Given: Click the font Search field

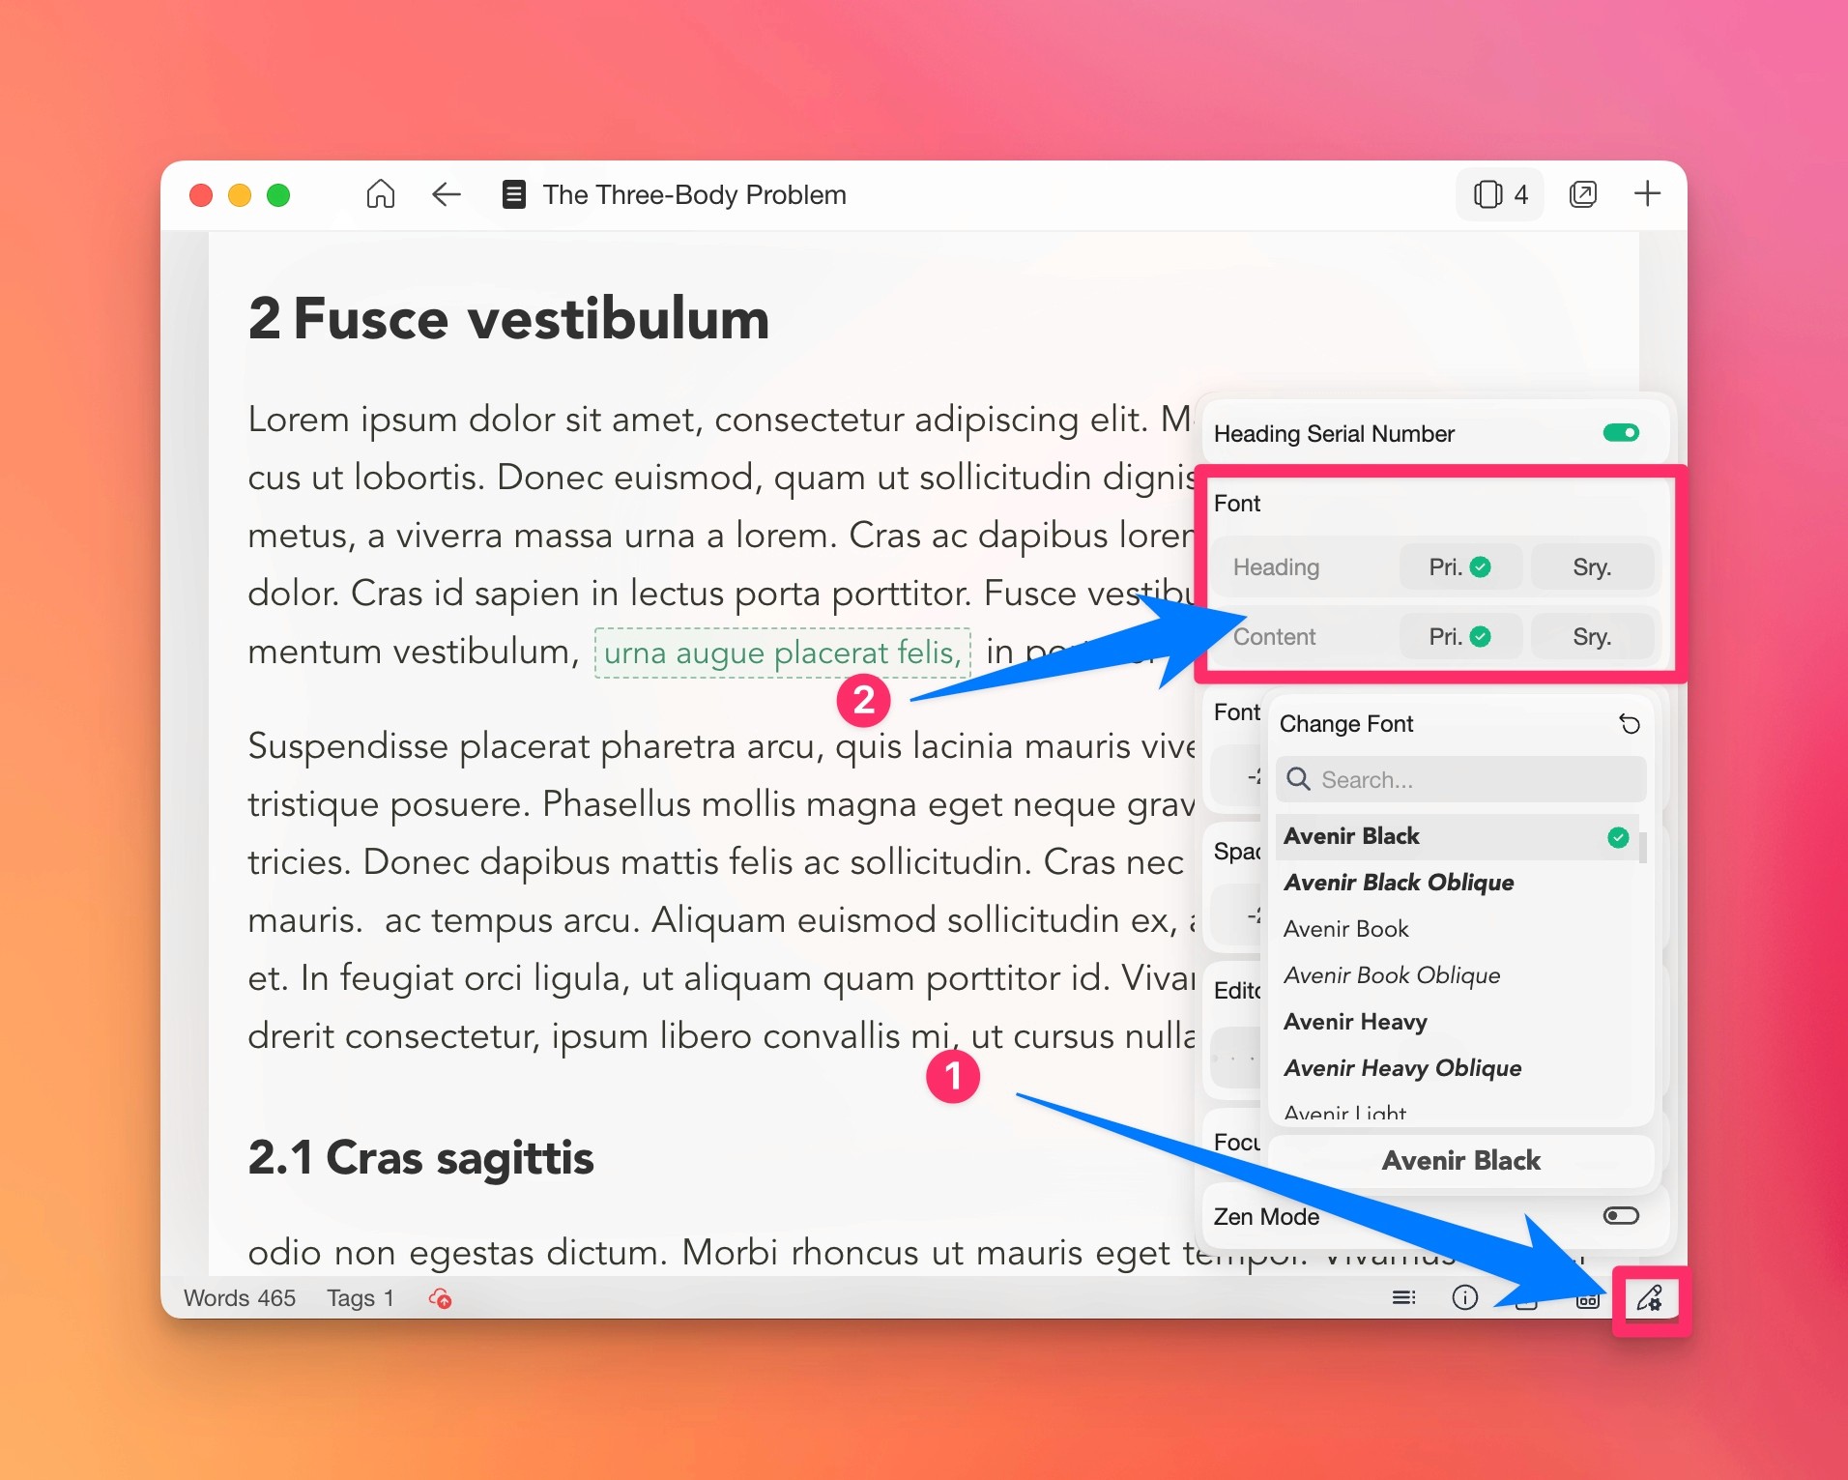Looking at the screenshot, I should tap(1460, 780).
